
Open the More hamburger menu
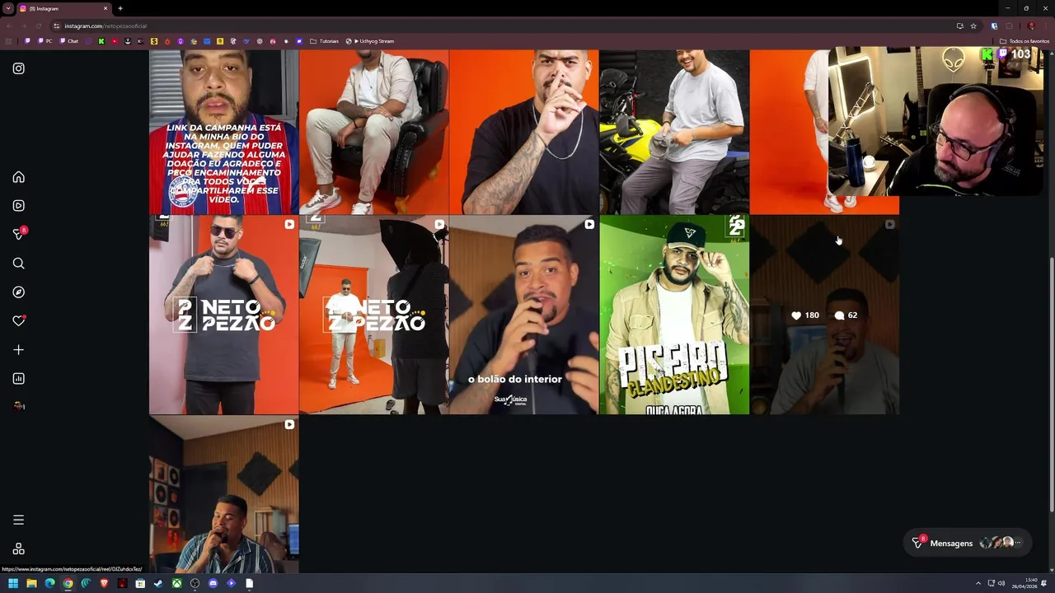(x=18, y=520)
